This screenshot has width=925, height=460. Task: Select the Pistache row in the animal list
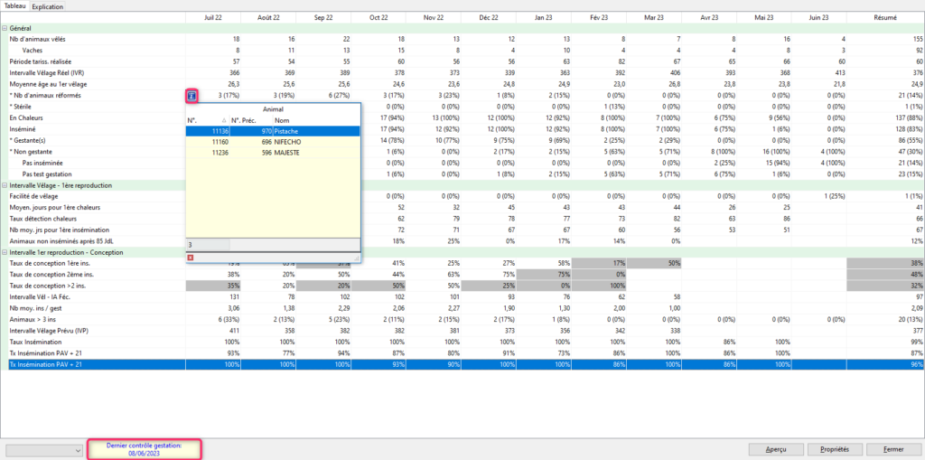289,131
